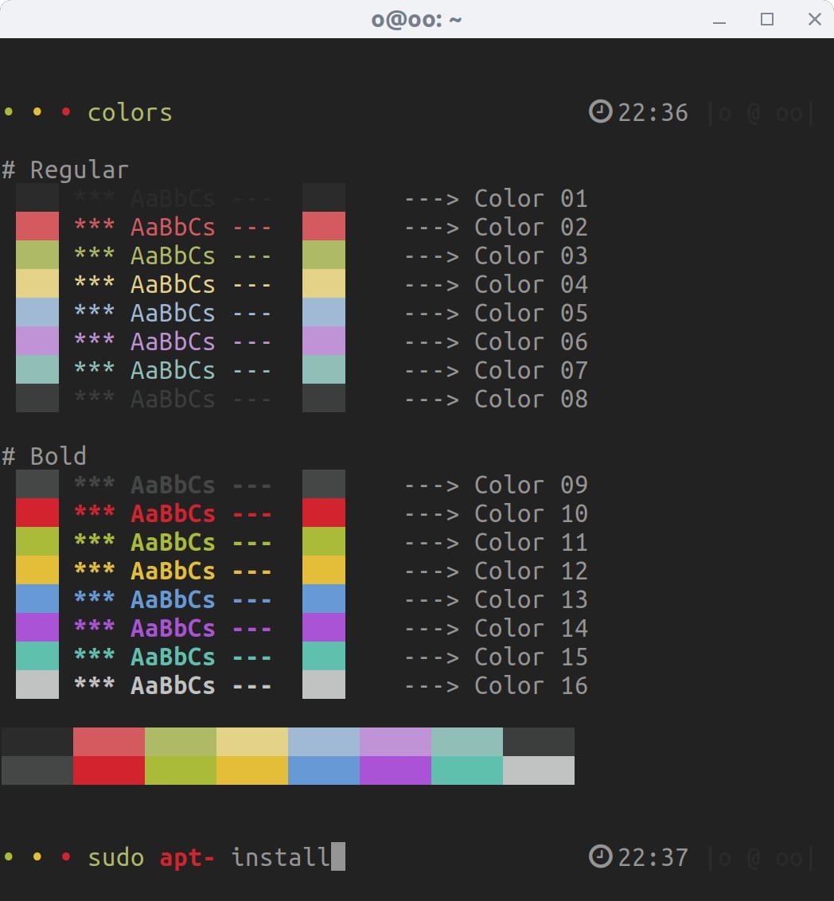834x901 pixels.
Task: Click the leftmost red swatch in Color 10 row
Action: [37, 513]
